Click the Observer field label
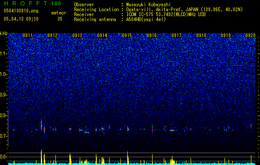The height and width of the screenshot is (165, 260). pyautogui.click(x=84, y=5)
